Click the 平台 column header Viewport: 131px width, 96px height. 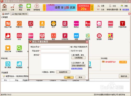[x=17, y=80]
